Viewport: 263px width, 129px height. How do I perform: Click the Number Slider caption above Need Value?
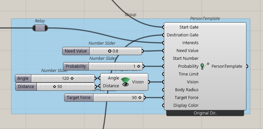click(102, 43)
